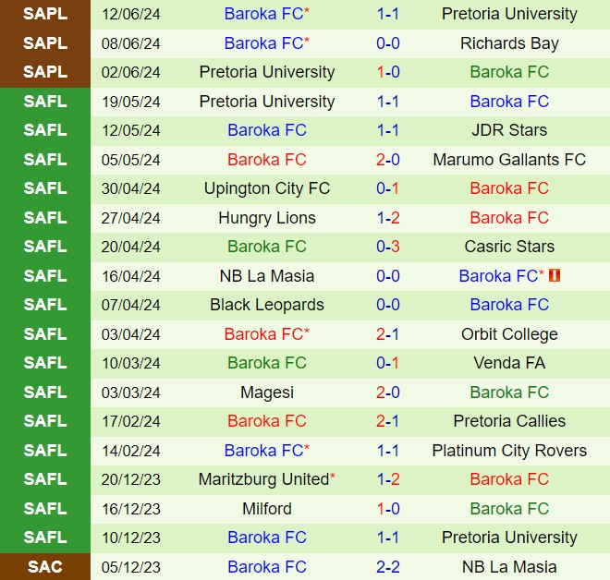The width and height of the screenshot is (610, 580).
Task: Click the 2-0 score versus Marumo Gallants
Action: (x=388, y=160)
